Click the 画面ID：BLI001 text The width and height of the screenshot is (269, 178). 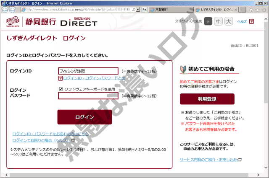pyautogui.click(x=245, y=46)
